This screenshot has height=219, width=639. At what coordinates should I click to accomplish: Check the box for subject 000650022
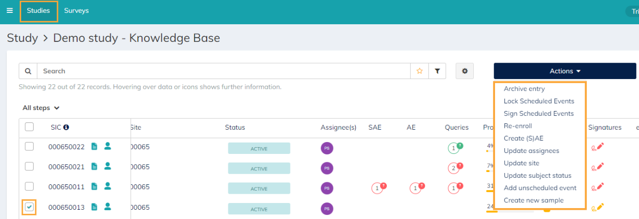pyautogui.click(x=30, y=147)
